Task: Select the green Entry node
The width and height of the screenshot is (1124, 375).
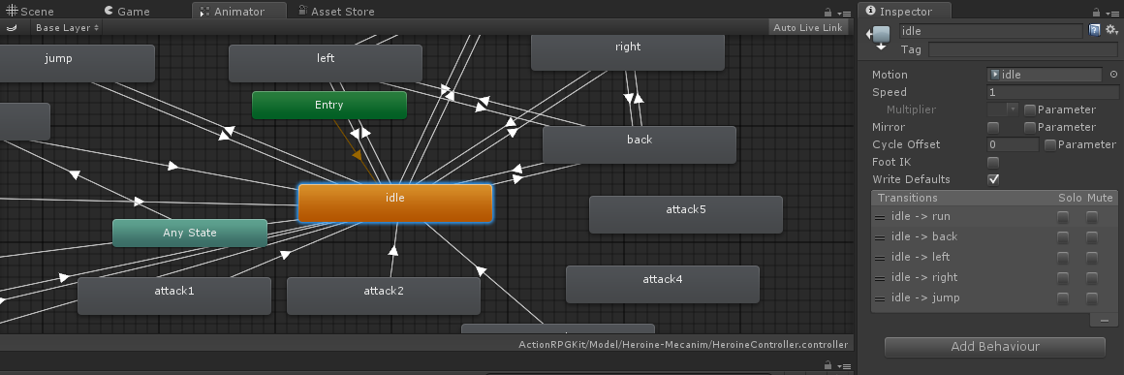Action: coord(329,105)
